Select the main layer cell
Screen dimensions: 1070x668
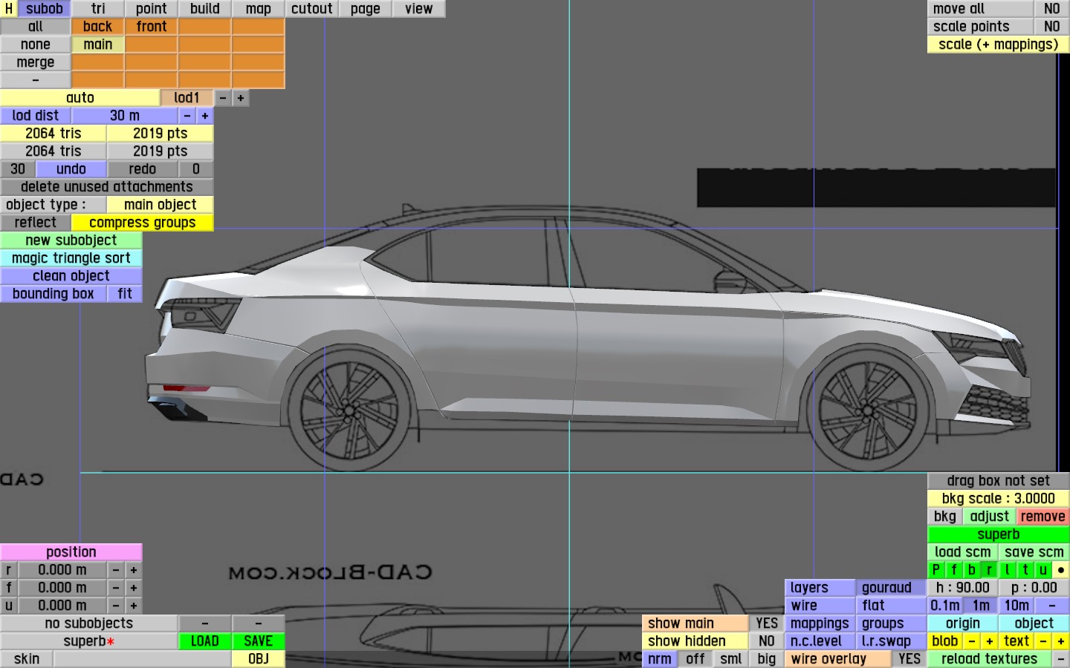point(98,45)
